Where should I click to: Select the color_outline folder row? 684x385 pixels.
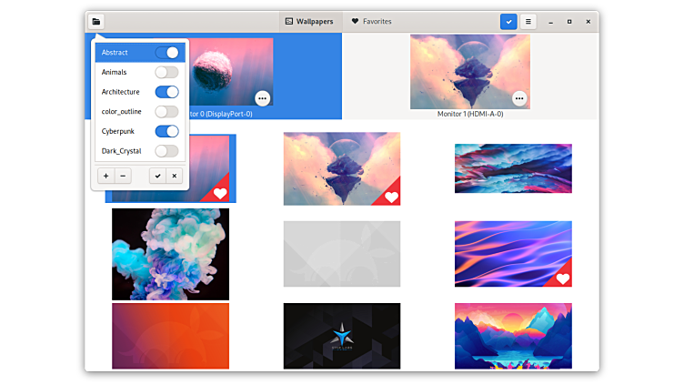[x=122, y=112]
